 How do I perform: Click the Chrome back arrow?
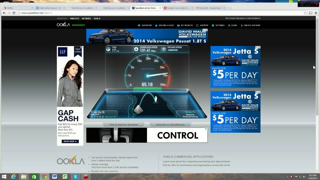pyautogui.click(x=4, y=13)
